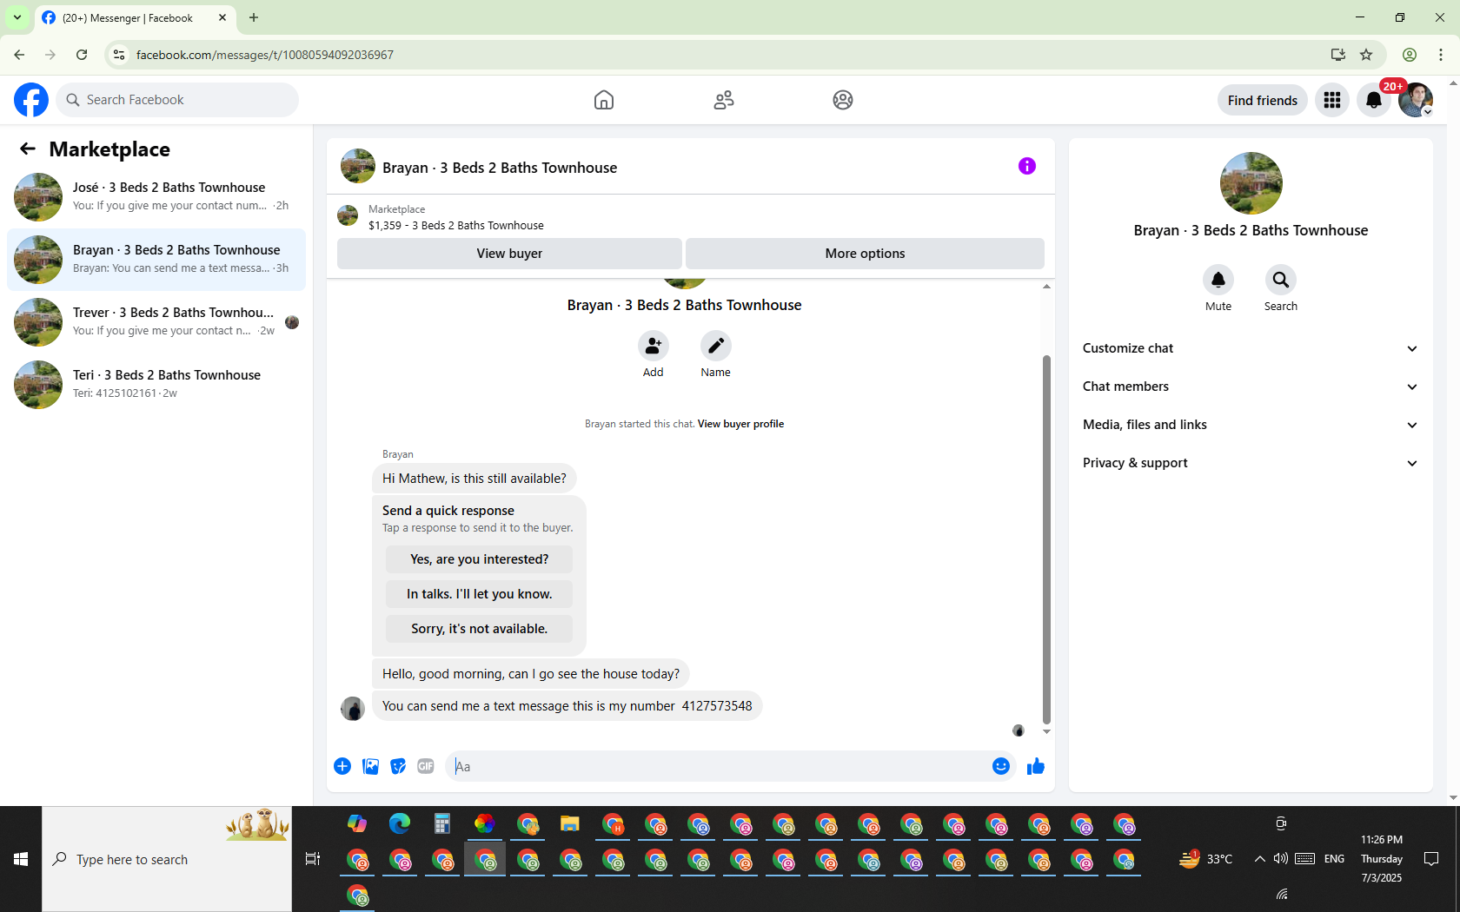This screenshot has width=1460, height=912.
Task: Open the Friends icon in top navigation
Action: [x=724, y=100]
